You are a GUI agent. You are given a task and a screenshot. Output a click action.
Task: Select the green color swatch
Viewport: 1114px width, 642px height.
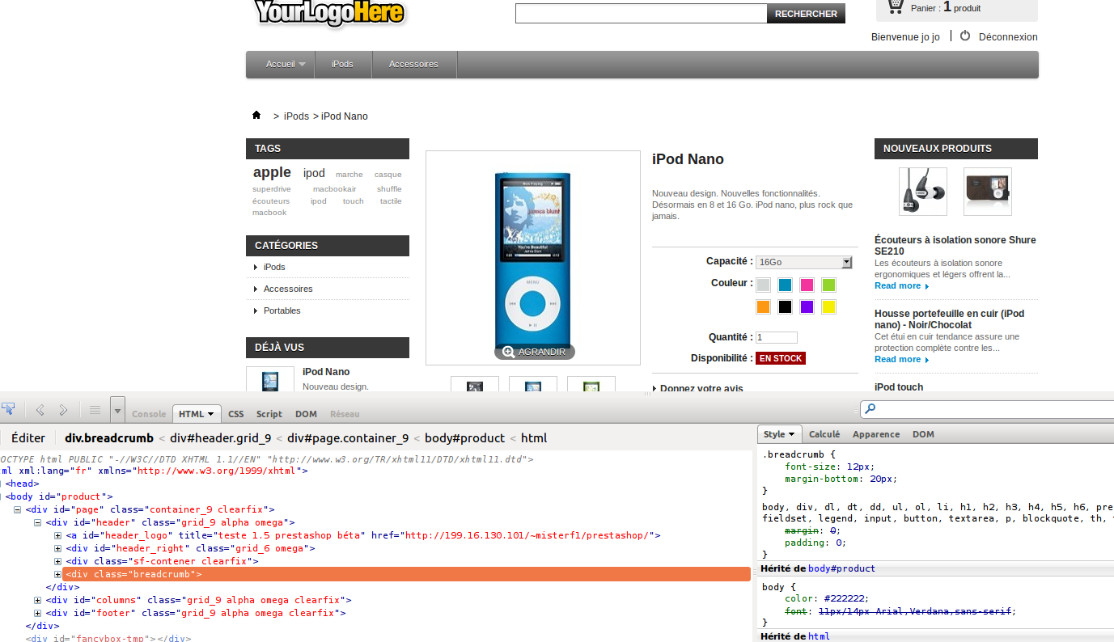(x=828, y=285)
